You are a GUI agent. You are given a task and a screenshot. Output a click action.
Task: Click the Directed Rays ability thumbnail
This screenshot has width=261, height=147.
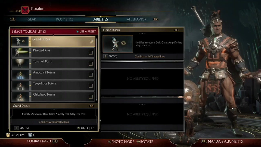(20, 53)
